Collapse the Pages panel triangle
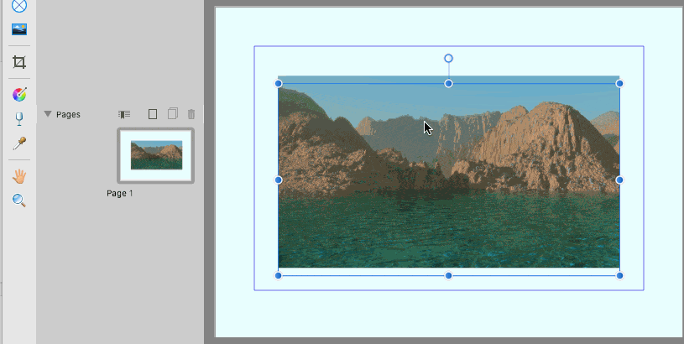Image resolution: width=684 pixels, height=344 pixels. click(x=48, y=114)
